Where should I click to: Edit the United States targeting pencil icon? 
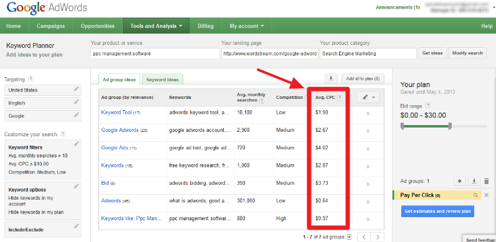click(x=76, y=89)
